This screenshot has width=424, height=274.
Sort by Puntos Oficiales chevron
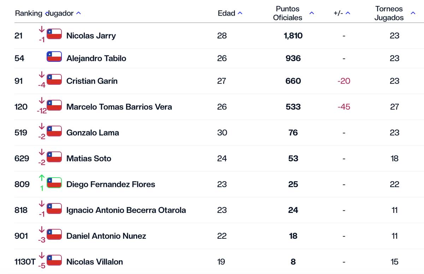(x=312, y=13)
